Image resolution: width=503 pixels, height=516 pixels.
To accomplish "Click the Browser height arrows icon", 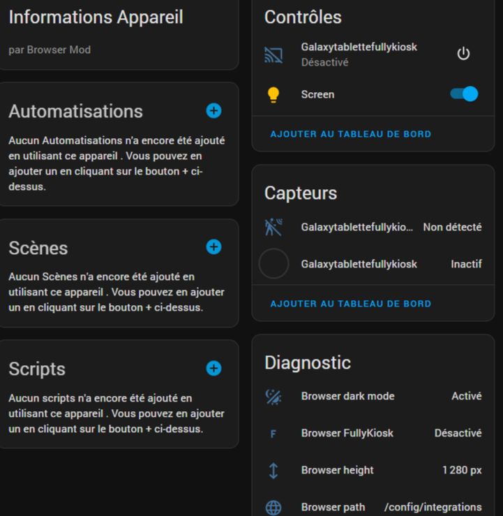I will click(x=273, y=471).
